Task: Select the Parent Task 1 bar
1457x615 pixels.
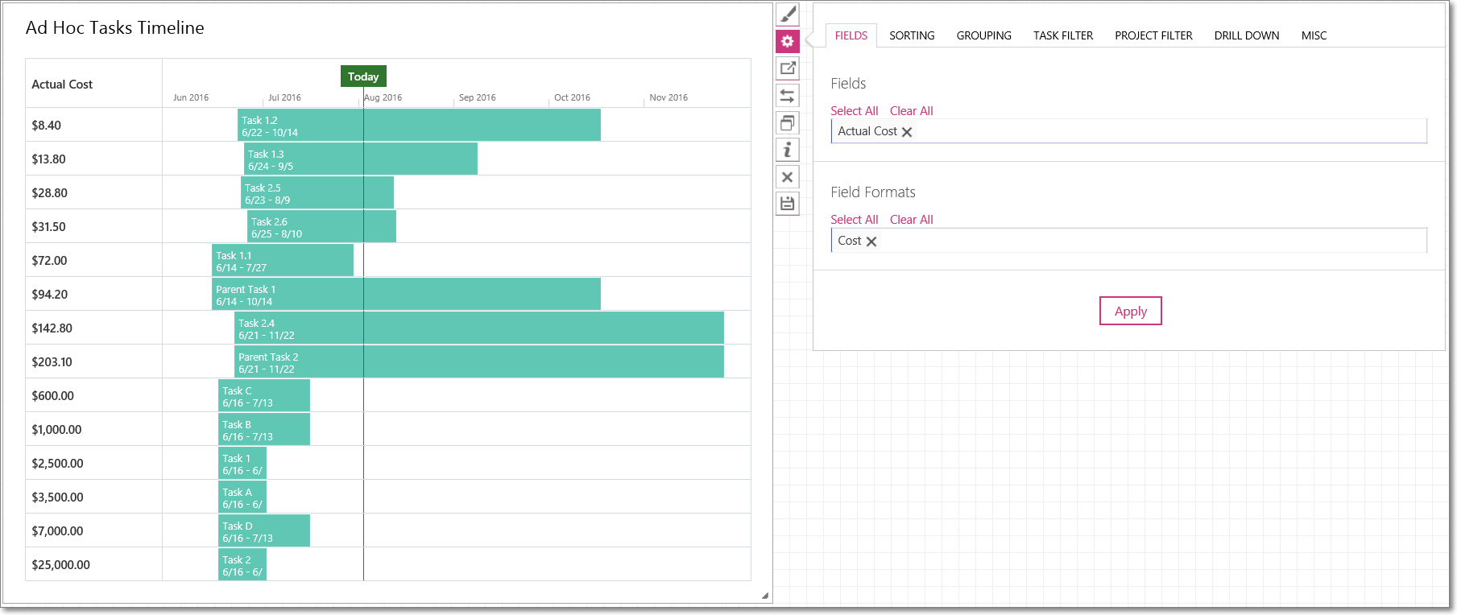Action: tap(406, 294)
